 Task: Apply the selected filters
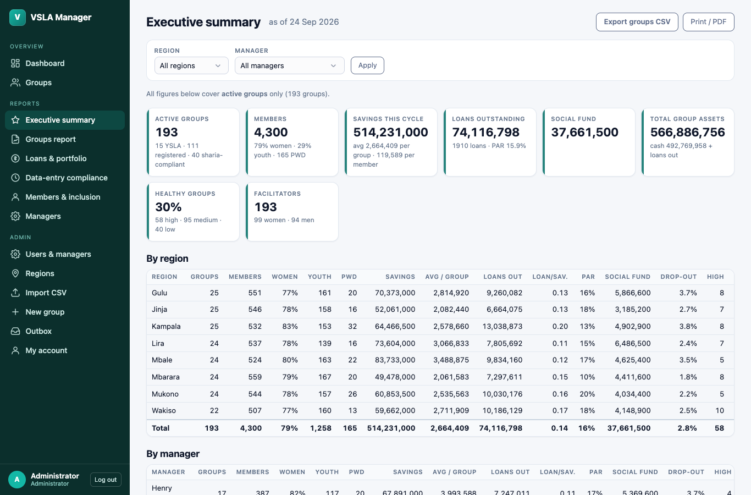pyautogui.click(x=367, y=65)
